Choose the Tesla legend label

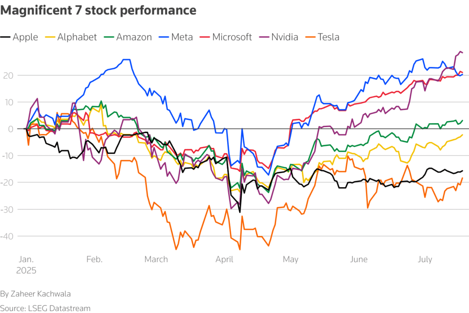(328, 37)
